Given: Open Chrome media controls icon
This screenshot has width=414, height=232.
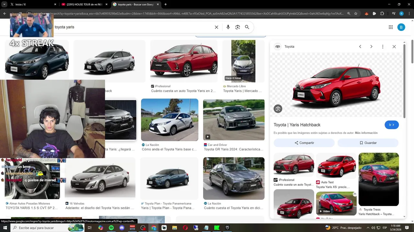Looking at the screenshot, I should click(394, 14).
